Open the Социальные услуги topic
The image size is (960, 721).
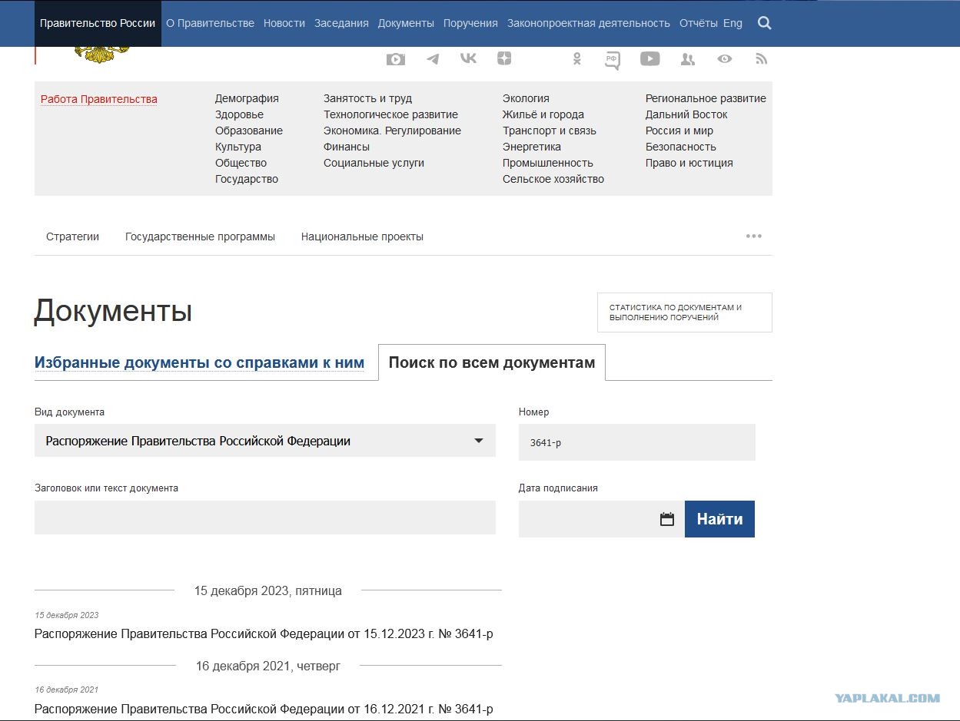coord(374,163)
